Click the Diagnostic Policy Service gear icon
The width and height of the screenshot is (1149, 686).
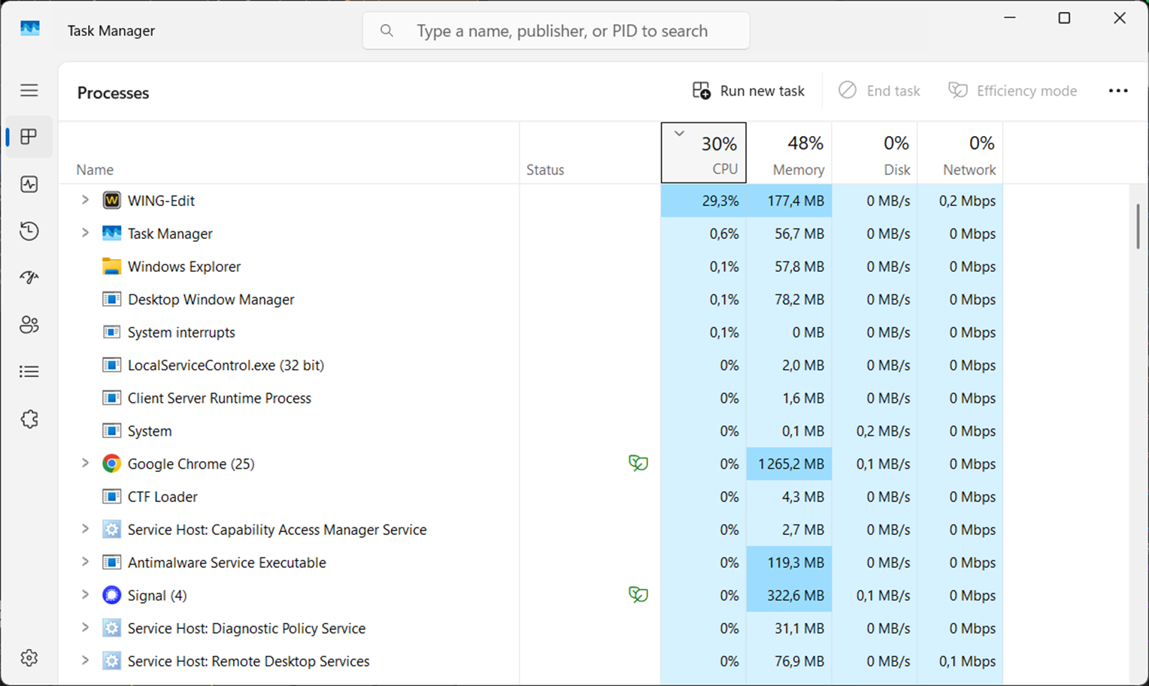pyautogui.click(x=111, y=628)
